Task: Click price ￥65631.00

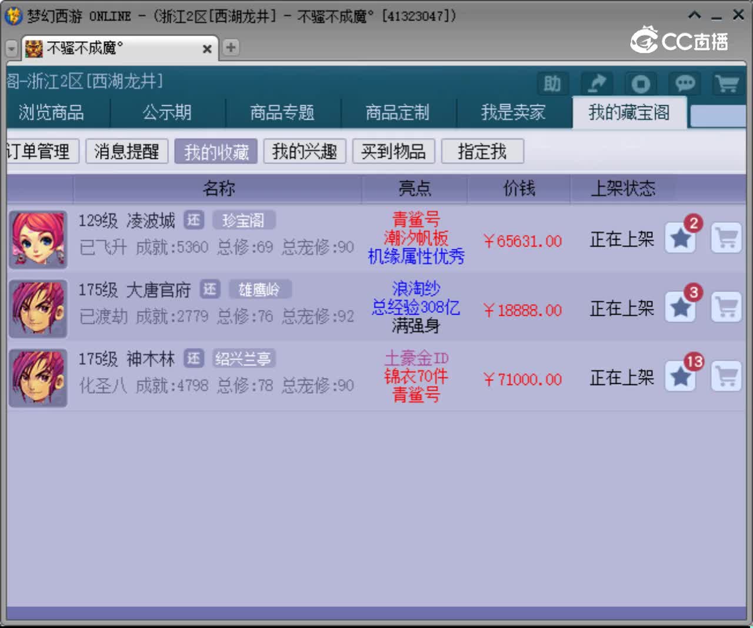Action: pos(522,241)
